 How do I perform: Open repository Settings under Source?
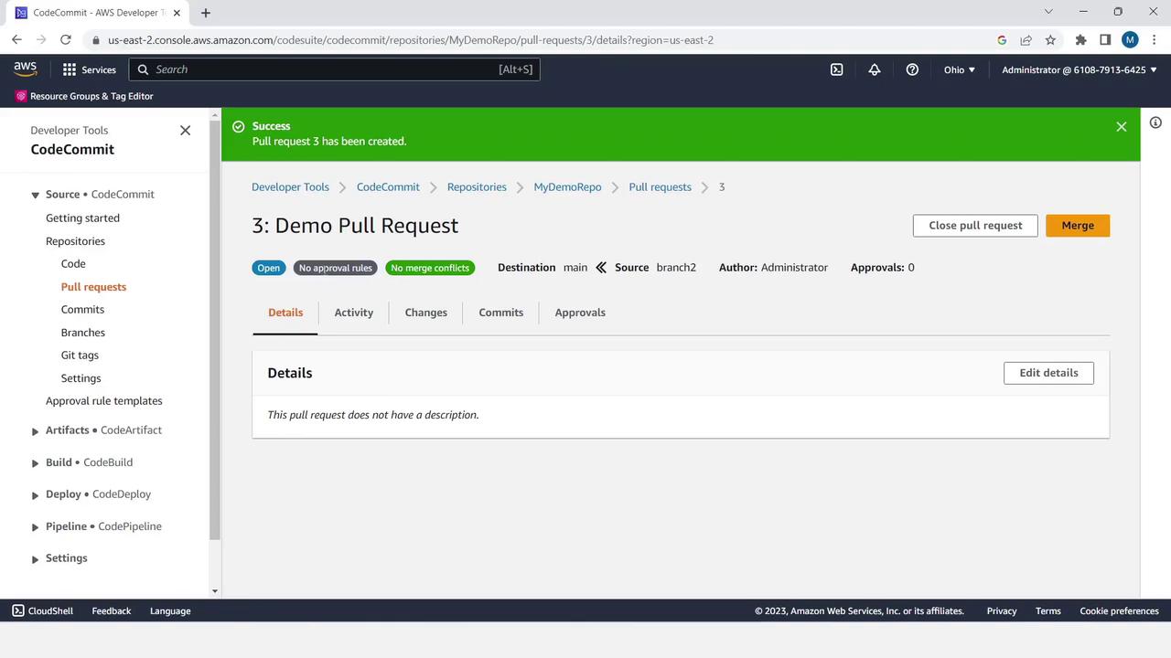81,378
